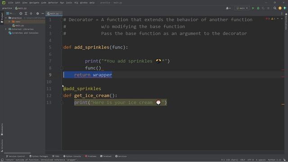Click the lock icon at status bar end

coord(284,160)
